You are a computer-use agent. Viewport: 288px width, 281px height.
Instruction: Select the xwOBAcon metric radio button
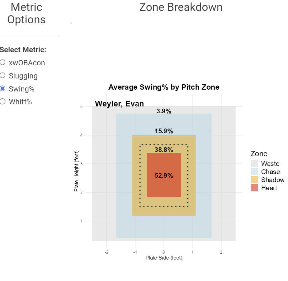pos(3,62)
